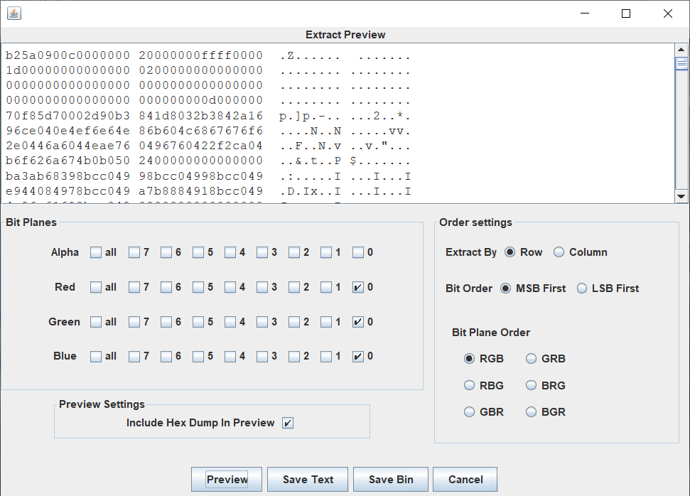Click the preview scrollbar thumb

(x=681, y=63)
